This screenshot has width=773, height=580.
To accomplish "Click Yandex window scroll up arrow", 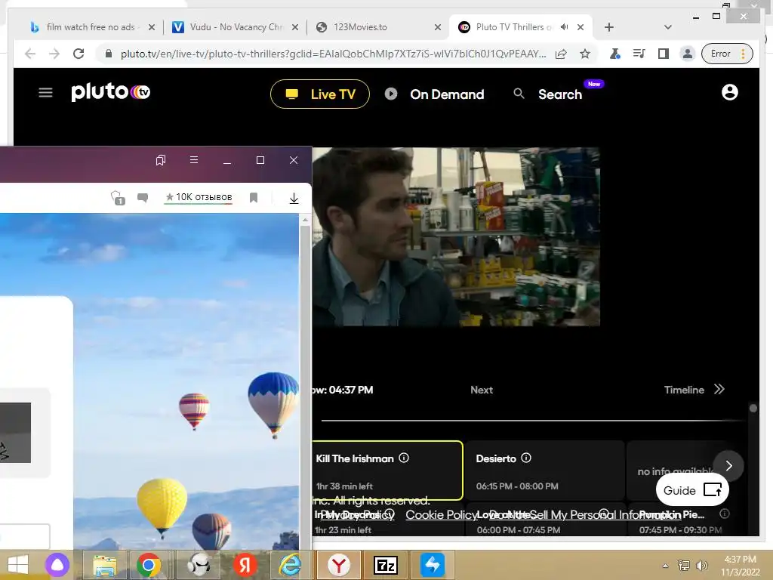I will 305,220.
